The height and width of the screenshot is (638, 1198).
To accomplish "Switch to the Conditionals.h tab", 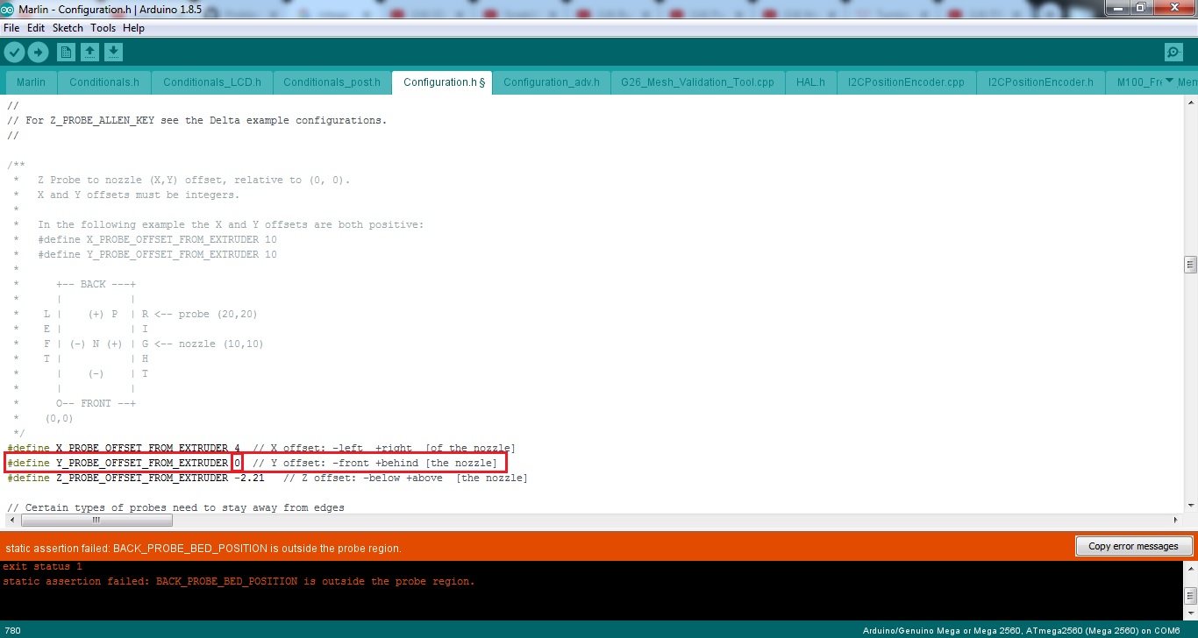I will click(104, 82).
